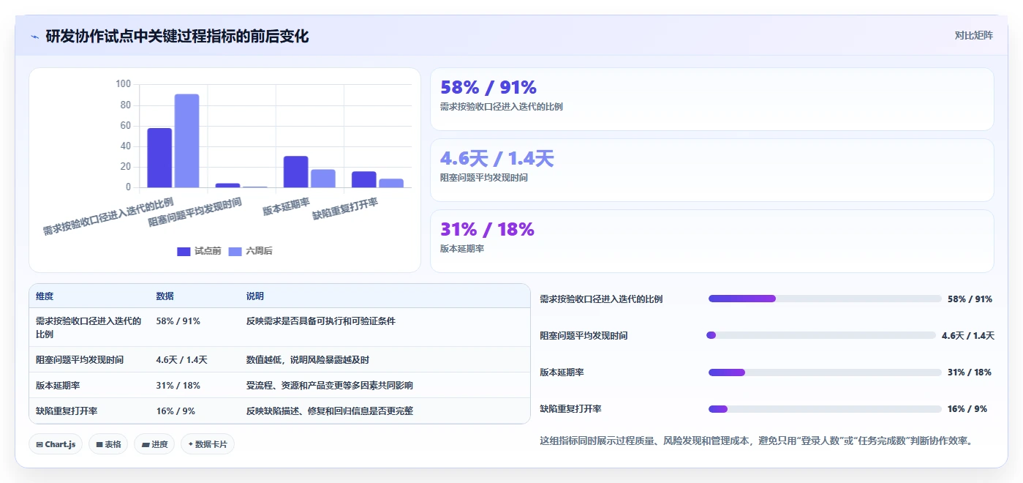The image size is (1023, 483).
Task: Click the 试点前 bar for 缺陷重复打开率
Action: pyautogui.click(x=363, y=179)
